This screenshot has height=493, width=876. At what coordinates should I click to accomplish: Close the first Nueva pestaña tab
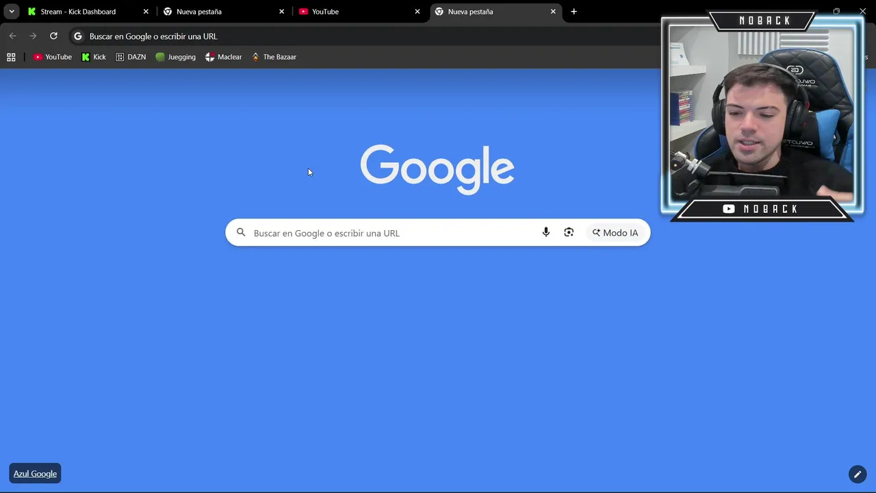click(281, 12)
